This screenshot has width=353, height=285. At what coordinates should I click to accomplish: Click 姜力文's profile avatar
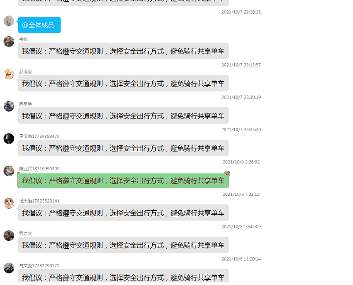(x=9, y=236)
